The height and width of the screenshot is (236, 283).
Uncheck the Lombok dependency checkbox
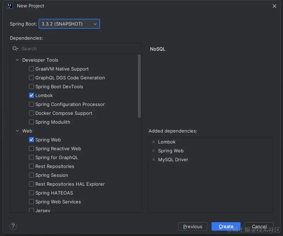tap(31, 95)
